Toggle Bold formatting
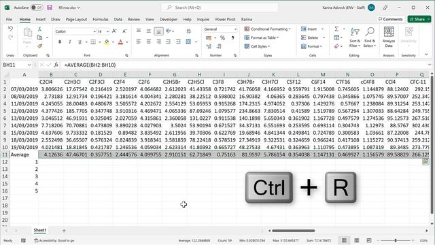 coord(60,42)
